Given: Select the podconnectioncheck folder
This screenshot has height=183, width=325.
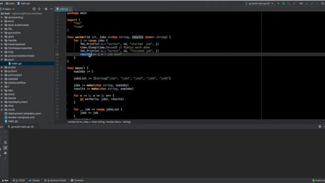Looking at the screenshot, I should (x=21, y=56).
